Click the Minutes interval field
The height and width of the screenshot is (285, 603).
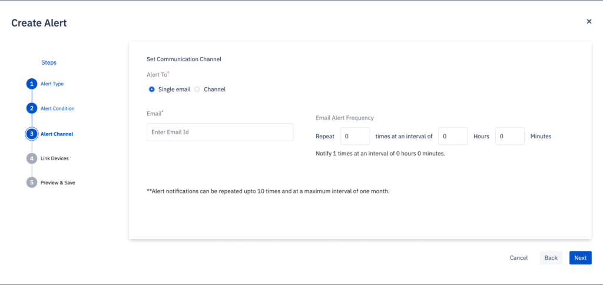tap(509, 136)
